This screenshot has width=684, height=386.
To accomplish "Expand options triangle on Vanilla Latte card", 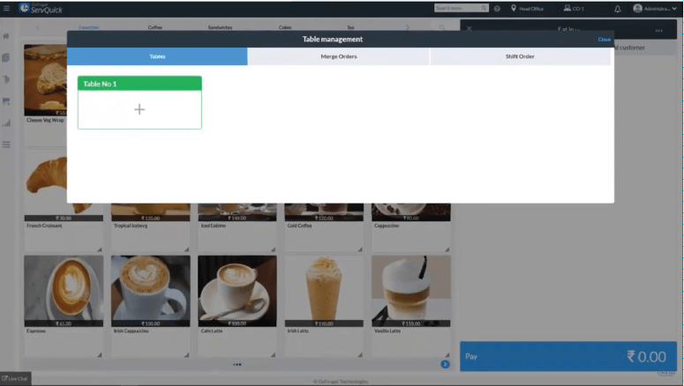I will coord(447,354).
